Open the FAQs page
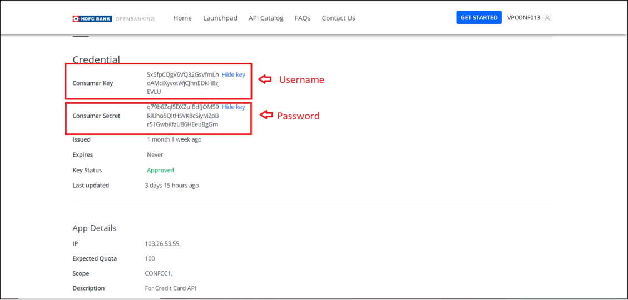628x300 pixels. pyautogui.click(x=303, y=18)
